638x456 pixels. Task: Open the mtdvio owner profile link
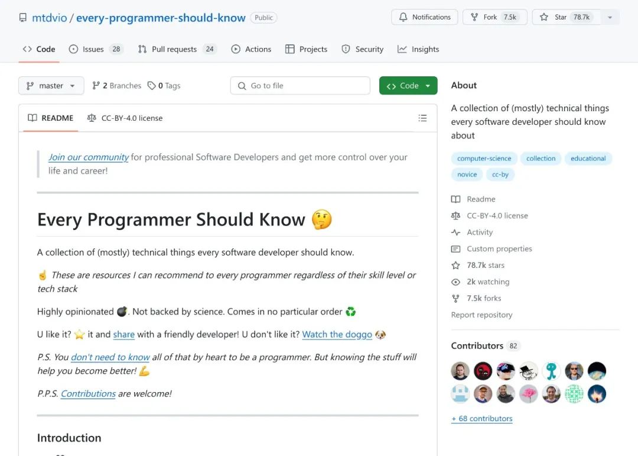(49, 18)
